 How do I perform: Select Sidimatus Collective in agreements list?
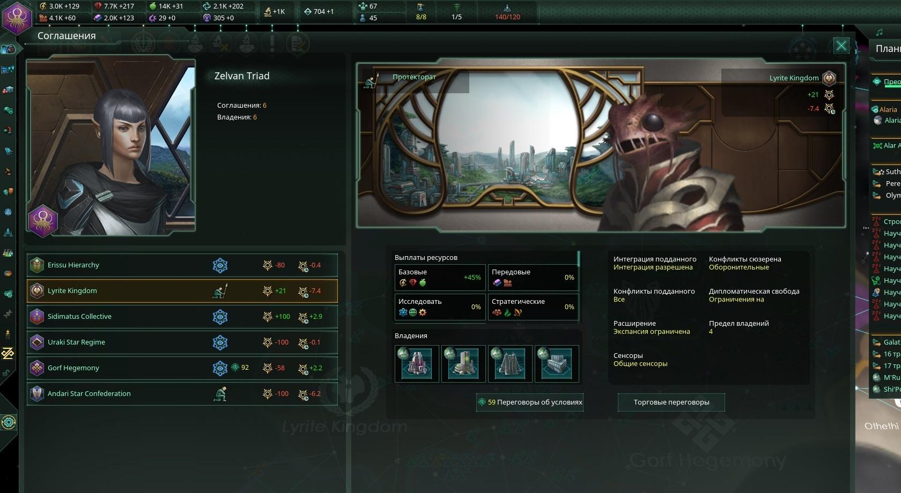coord(182,316)
